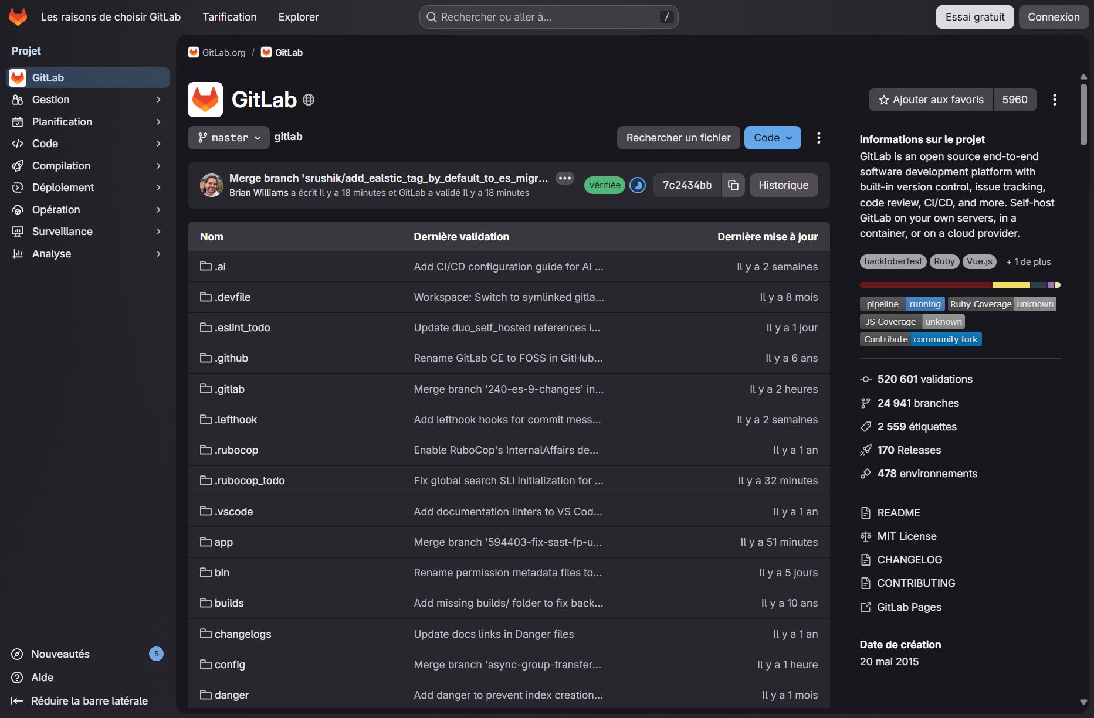This screenshot has width=1094, height=718.
Task: Open the MIT License link
Action: (906, 536)
